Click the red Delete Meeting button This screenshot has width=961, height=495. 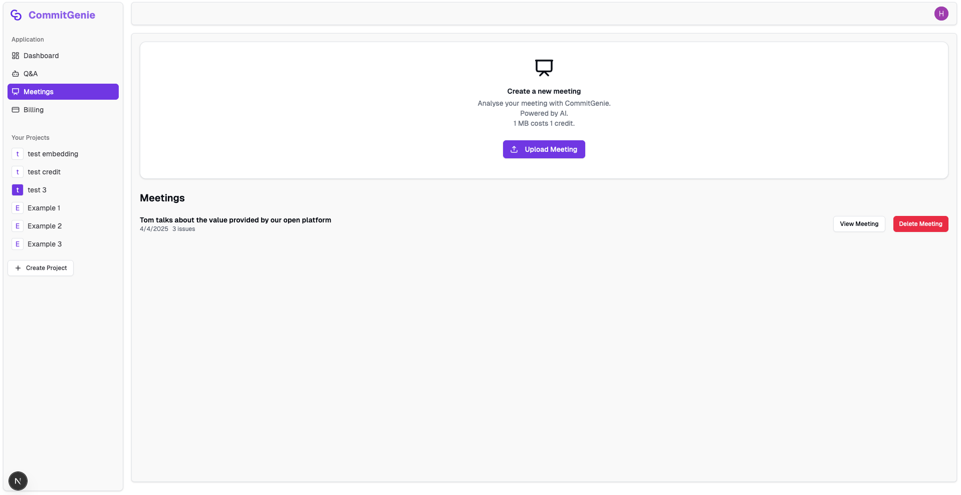pyautogui.click(x=920, y=224)
